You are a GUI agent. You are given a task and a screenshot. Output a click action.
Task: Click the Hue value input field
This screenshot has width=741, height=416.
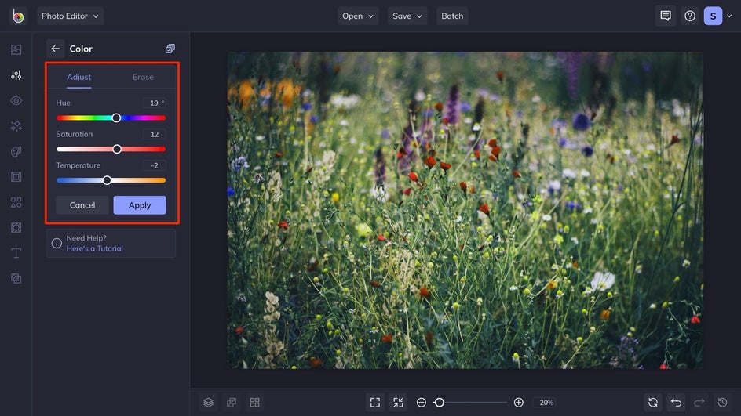click(x=154, y=103)
